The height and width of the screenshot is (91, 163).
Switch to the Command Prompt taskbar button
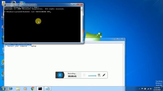[x=40, y=89]
